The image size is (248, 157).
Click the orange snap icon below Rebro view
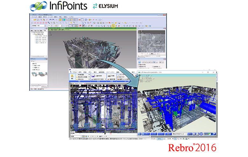pyautogui.click(x=83, y=136)
